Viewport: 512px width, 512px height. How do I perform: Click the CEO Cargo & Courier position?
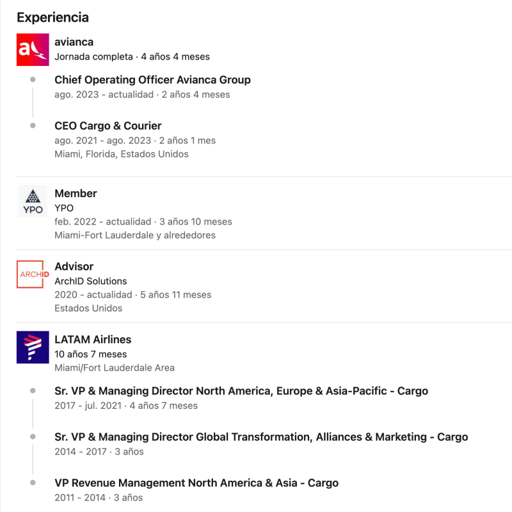point(108,126)
